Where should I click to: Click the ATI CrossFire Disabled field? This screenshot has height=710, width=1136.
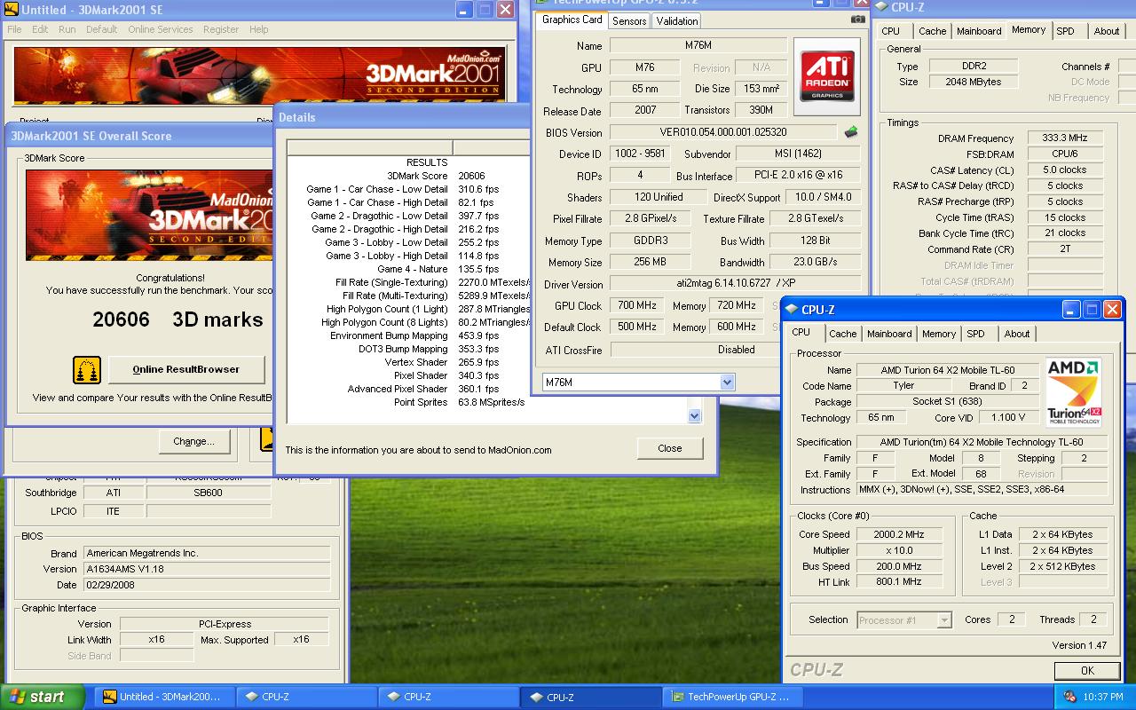tap(736, 350)
